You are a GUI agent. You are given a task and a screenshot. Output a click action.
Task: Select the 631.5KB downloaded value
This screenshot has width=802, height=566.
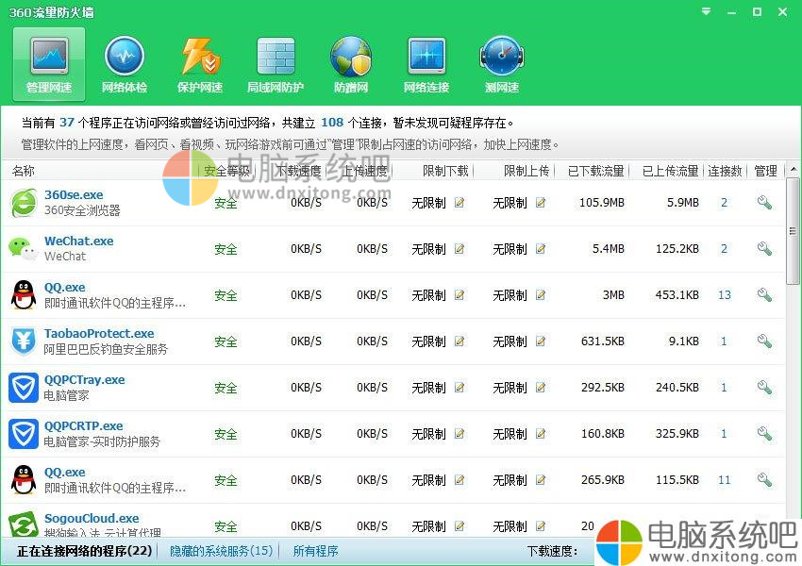coord(603,341)
